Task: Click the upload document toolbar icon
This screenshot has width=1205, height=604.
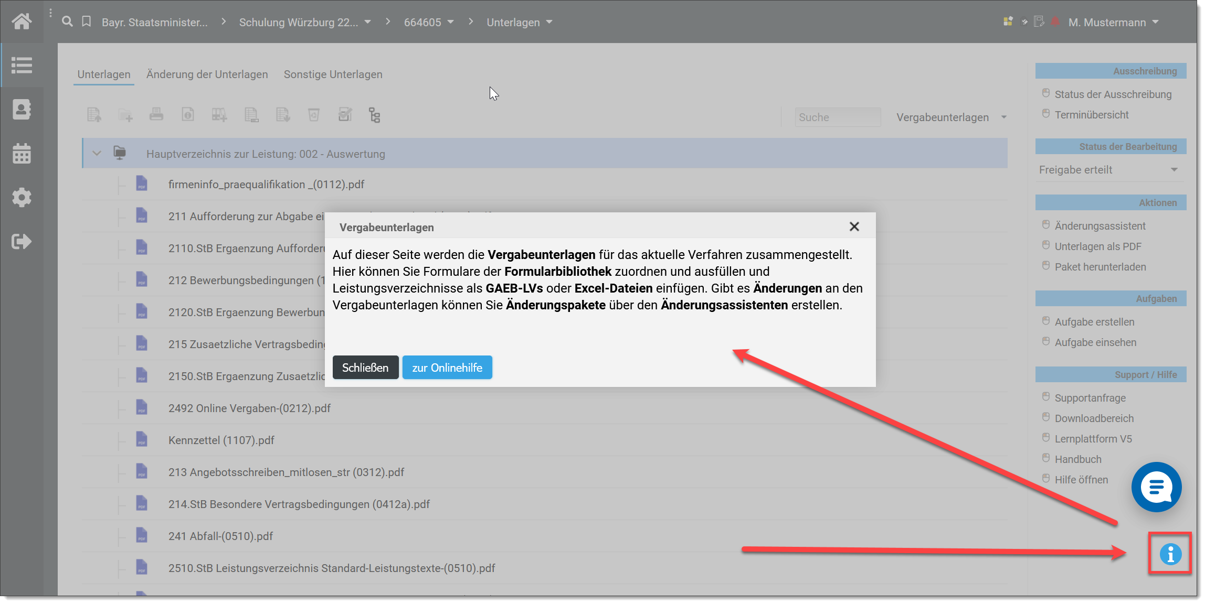Action: (94, 115)
